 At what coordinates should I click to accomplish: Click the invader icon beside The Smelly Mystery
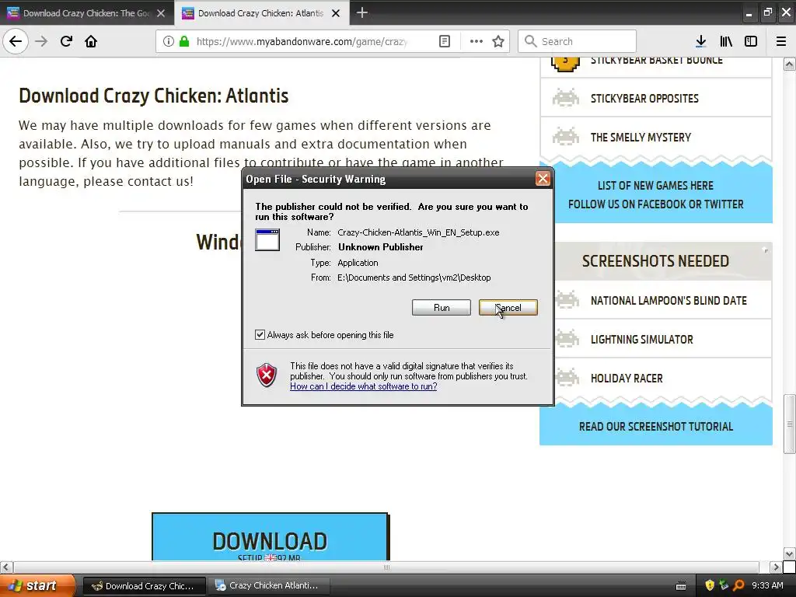(x=566, y=137)
